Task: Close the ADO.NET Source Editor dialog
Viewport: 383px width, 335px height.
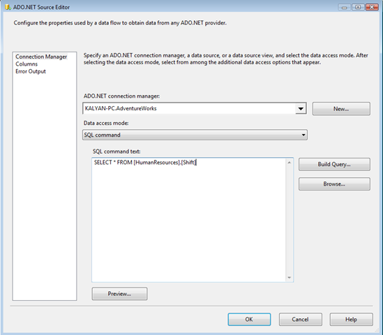Action: tap(372, 8)
